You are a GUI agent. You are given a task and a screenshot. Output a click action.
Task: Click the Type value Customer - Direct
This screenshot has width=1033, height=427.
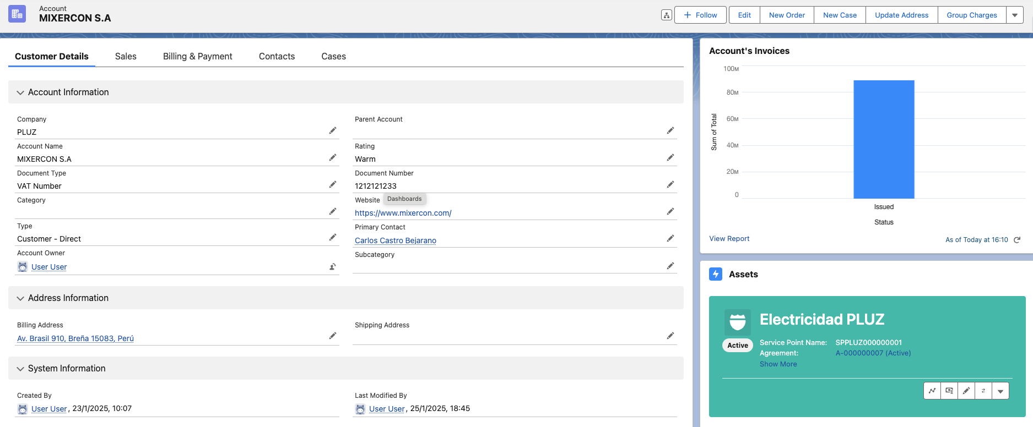coord(49,239)
